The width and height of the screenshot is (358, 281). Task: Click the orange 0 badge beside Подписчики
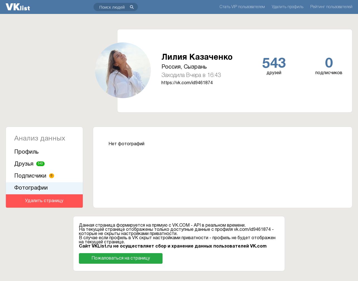tap(52, 176)
